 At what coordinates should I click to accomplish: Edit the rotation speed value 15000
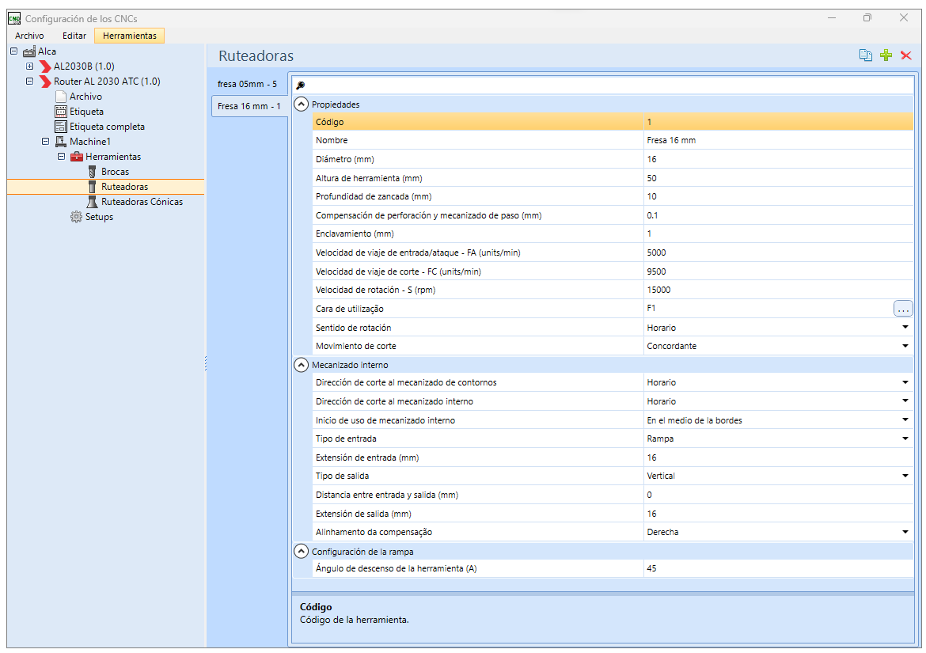(x=778, y=290)
